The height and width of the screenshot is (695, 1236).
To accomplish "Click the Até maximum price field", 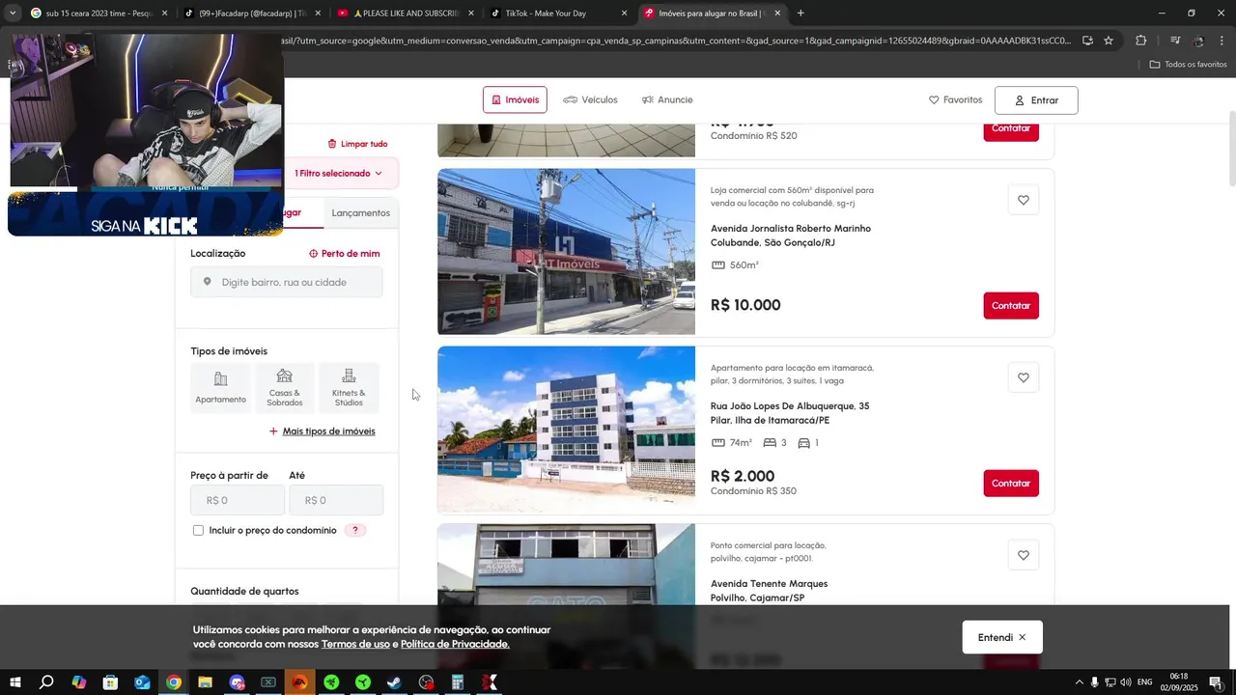I will [x=336, y=500].
